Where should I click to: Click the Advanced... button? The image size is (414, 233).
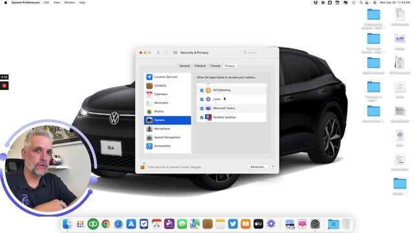pos(258,167)
